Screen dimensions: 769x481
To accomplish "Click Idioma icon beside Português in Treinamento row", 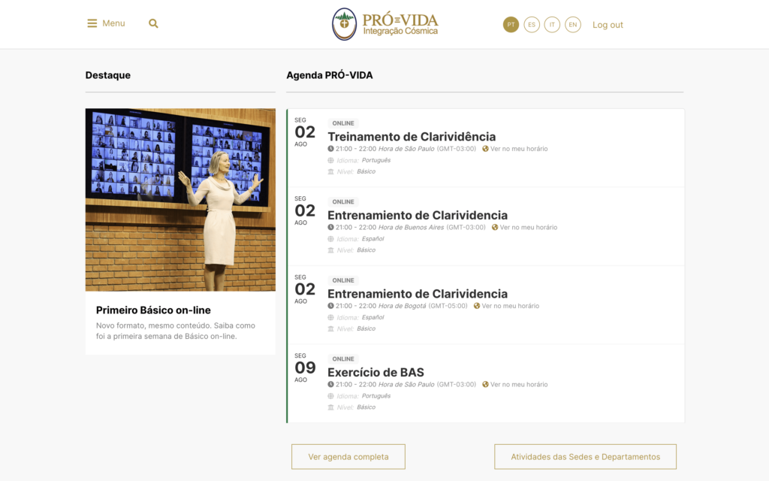I will 330,161.
